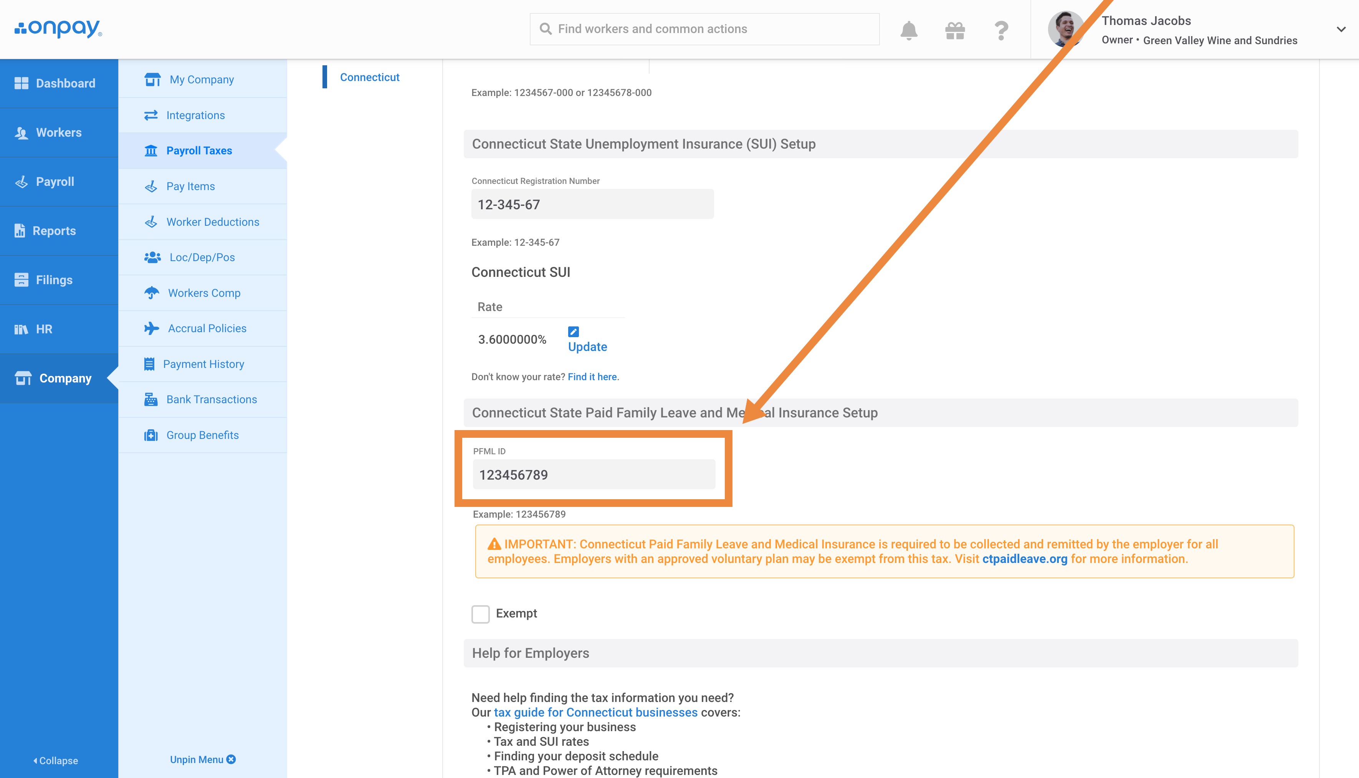1359x778 pixels.
Task: Open the ctpaidleave.org link
Action: (1025, 559)
